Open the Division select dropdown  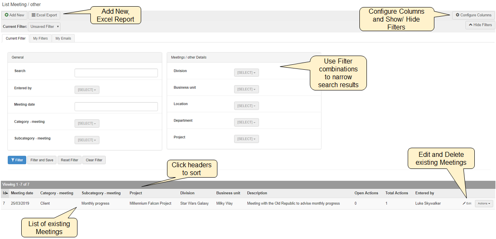coord(246,73)
